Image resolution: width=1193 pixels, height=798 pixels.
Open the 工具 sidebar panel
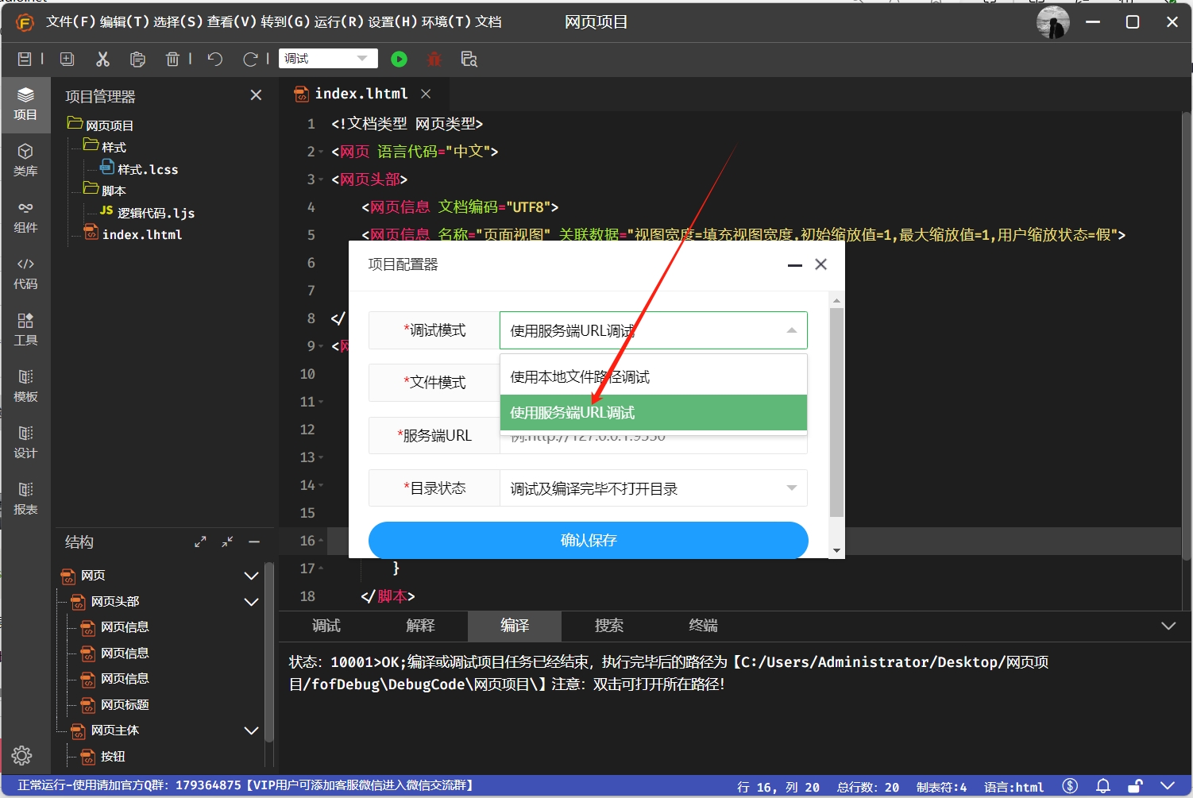(25, 330)
